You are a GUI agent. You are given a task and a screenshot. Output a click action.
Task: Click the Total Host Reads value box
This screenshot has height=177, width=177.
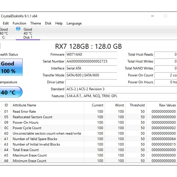click(x=165, y=54)
